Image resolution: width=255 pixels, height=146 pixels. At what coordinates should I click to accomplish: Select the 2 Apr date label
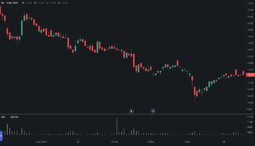coord(187,142)
